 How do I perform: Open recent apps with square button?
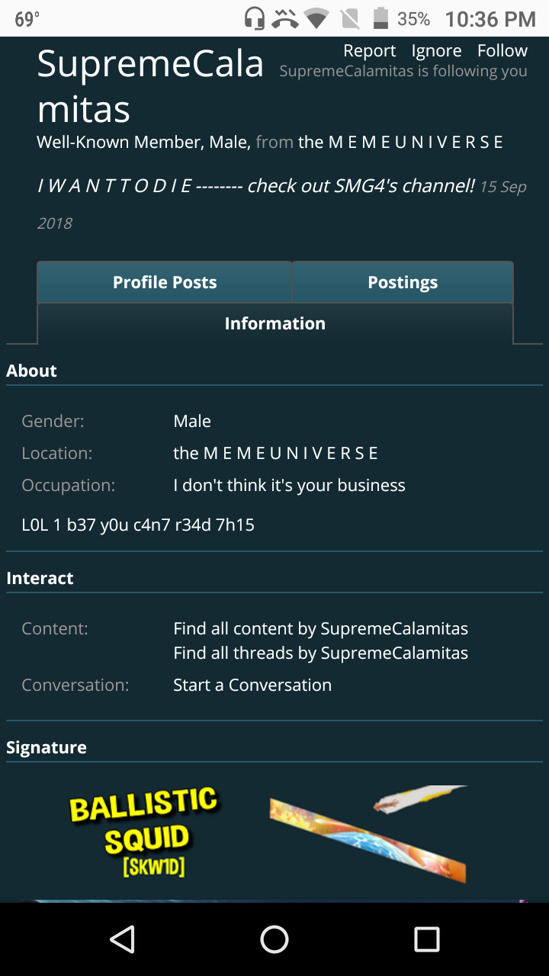click(426, 939)
